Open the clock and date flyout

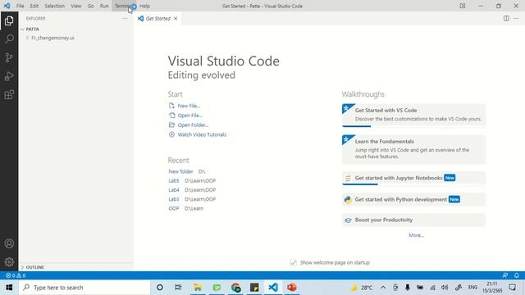click(492, 288)
